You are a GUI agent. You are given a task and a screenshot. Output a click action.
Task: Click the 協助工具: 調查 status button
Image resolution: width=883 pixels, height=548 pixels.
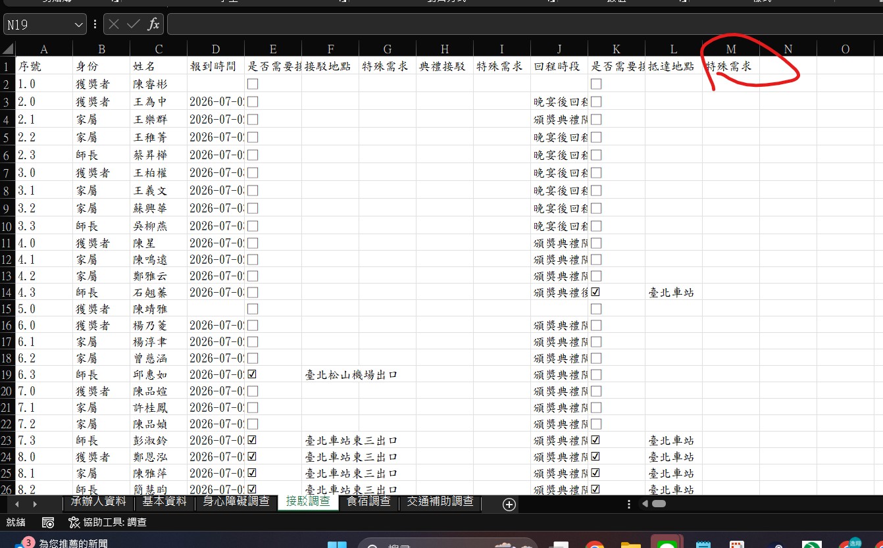coord(107,522)
